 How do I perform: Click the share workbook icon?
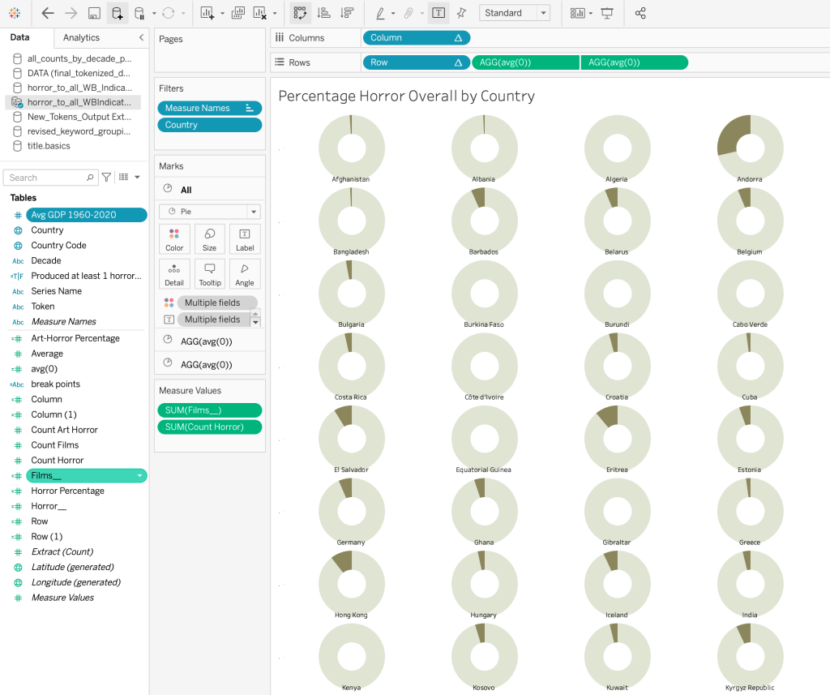coord(640,13)
